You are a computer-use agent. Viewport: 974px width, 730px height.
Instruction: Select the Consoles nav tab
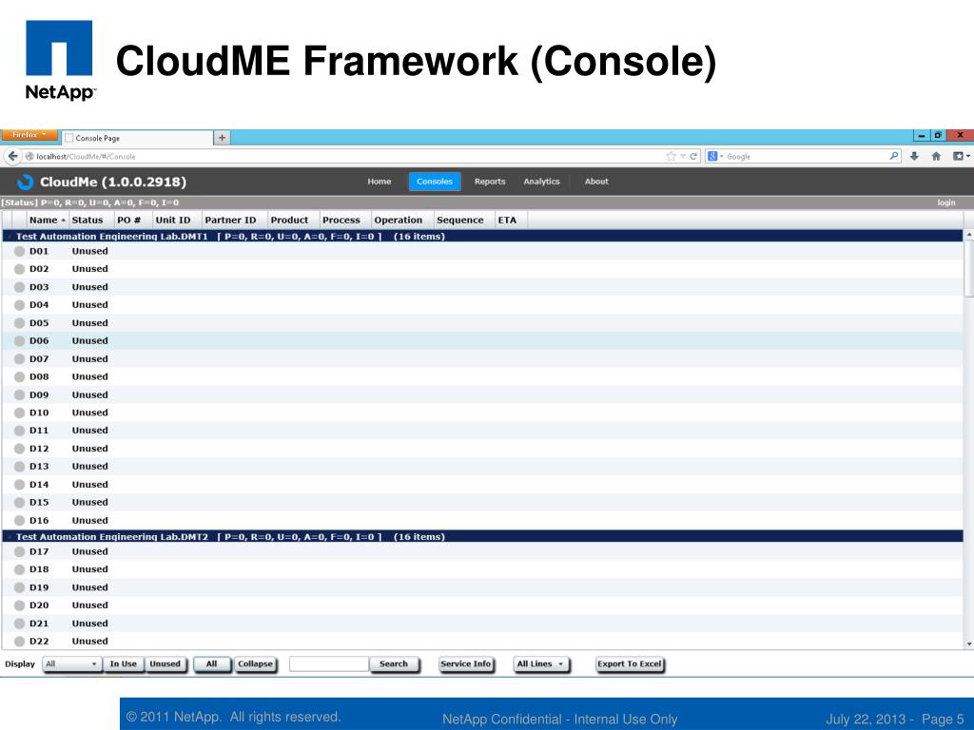point(434,182)
